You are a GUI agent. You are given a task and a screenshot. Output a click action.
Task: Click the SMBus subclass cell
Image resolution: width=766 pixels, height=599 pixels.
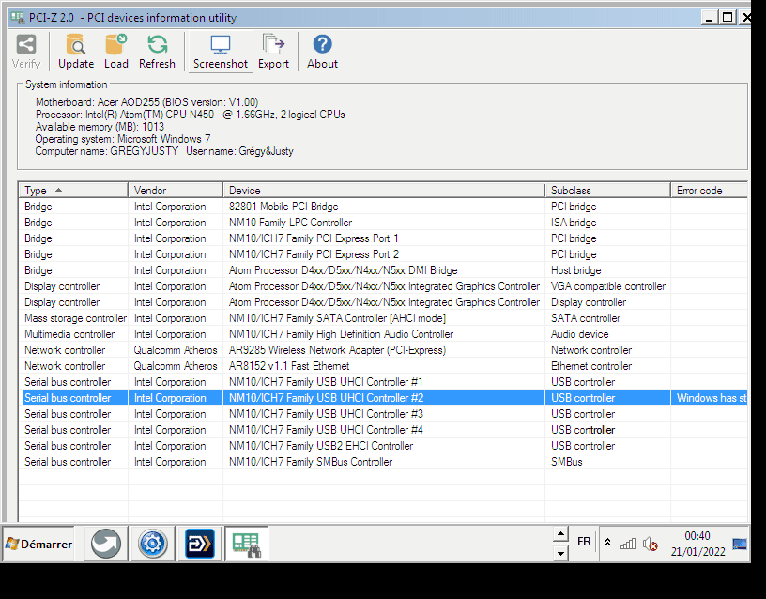607,462
